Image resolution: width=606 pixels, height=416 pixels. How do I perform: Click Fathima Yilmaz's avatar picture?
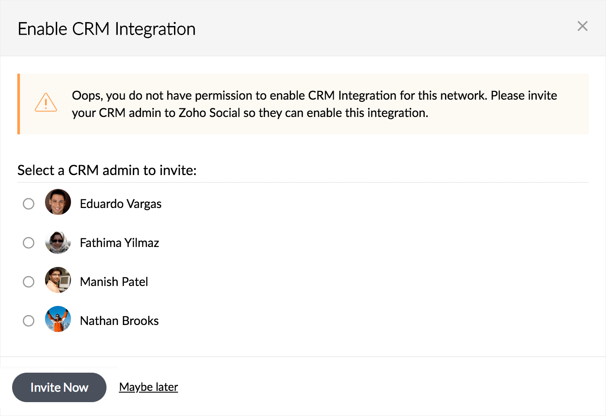click(x=58, y=242)
